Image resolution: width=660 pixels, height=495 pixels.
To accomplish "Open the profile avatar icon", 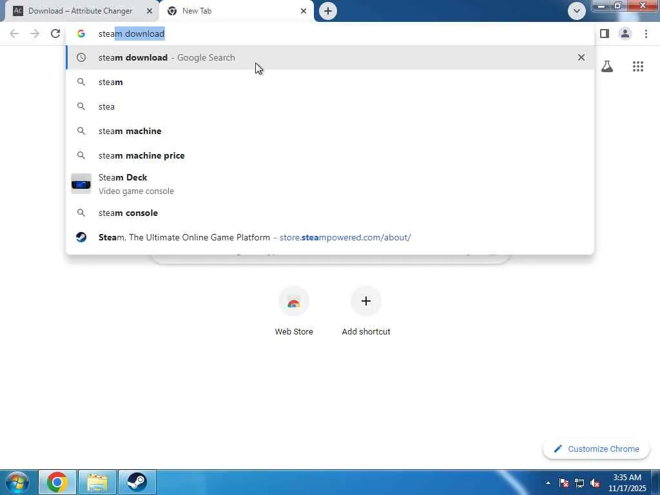I will (x=625, y=34).
